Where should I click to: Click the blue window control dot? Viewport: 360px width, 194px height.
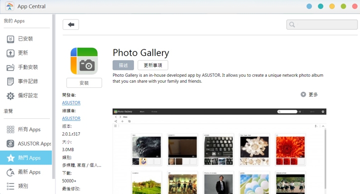309,6
